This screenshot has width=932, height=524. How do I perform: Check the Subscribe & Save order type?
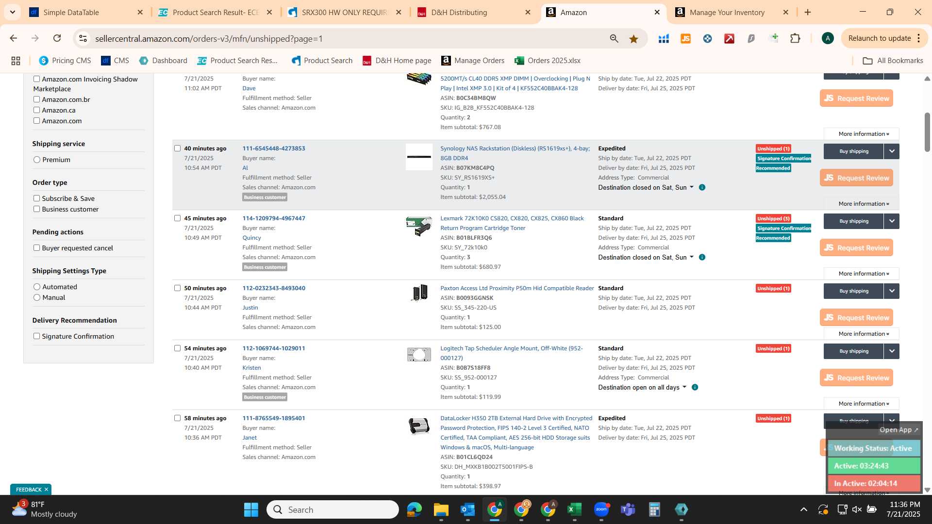(36, 198)
